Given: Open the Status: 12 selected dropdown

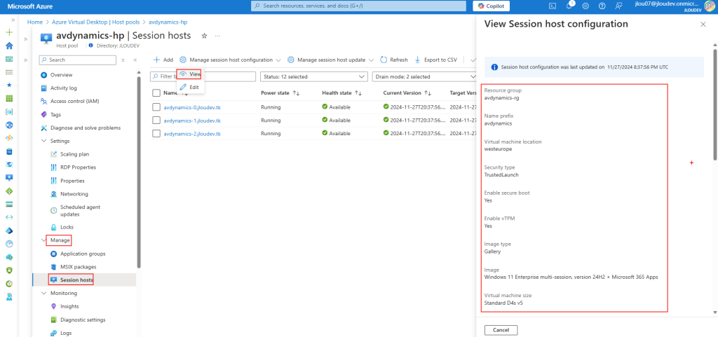Looking at the screenshot, I should (x=313, y=76).
